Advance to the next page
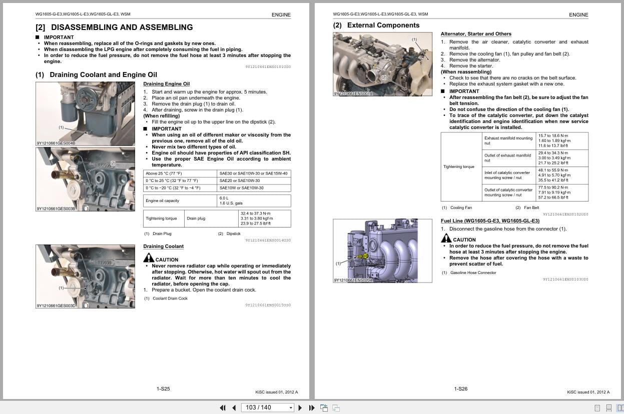624x414 pixels. [300, 408]
